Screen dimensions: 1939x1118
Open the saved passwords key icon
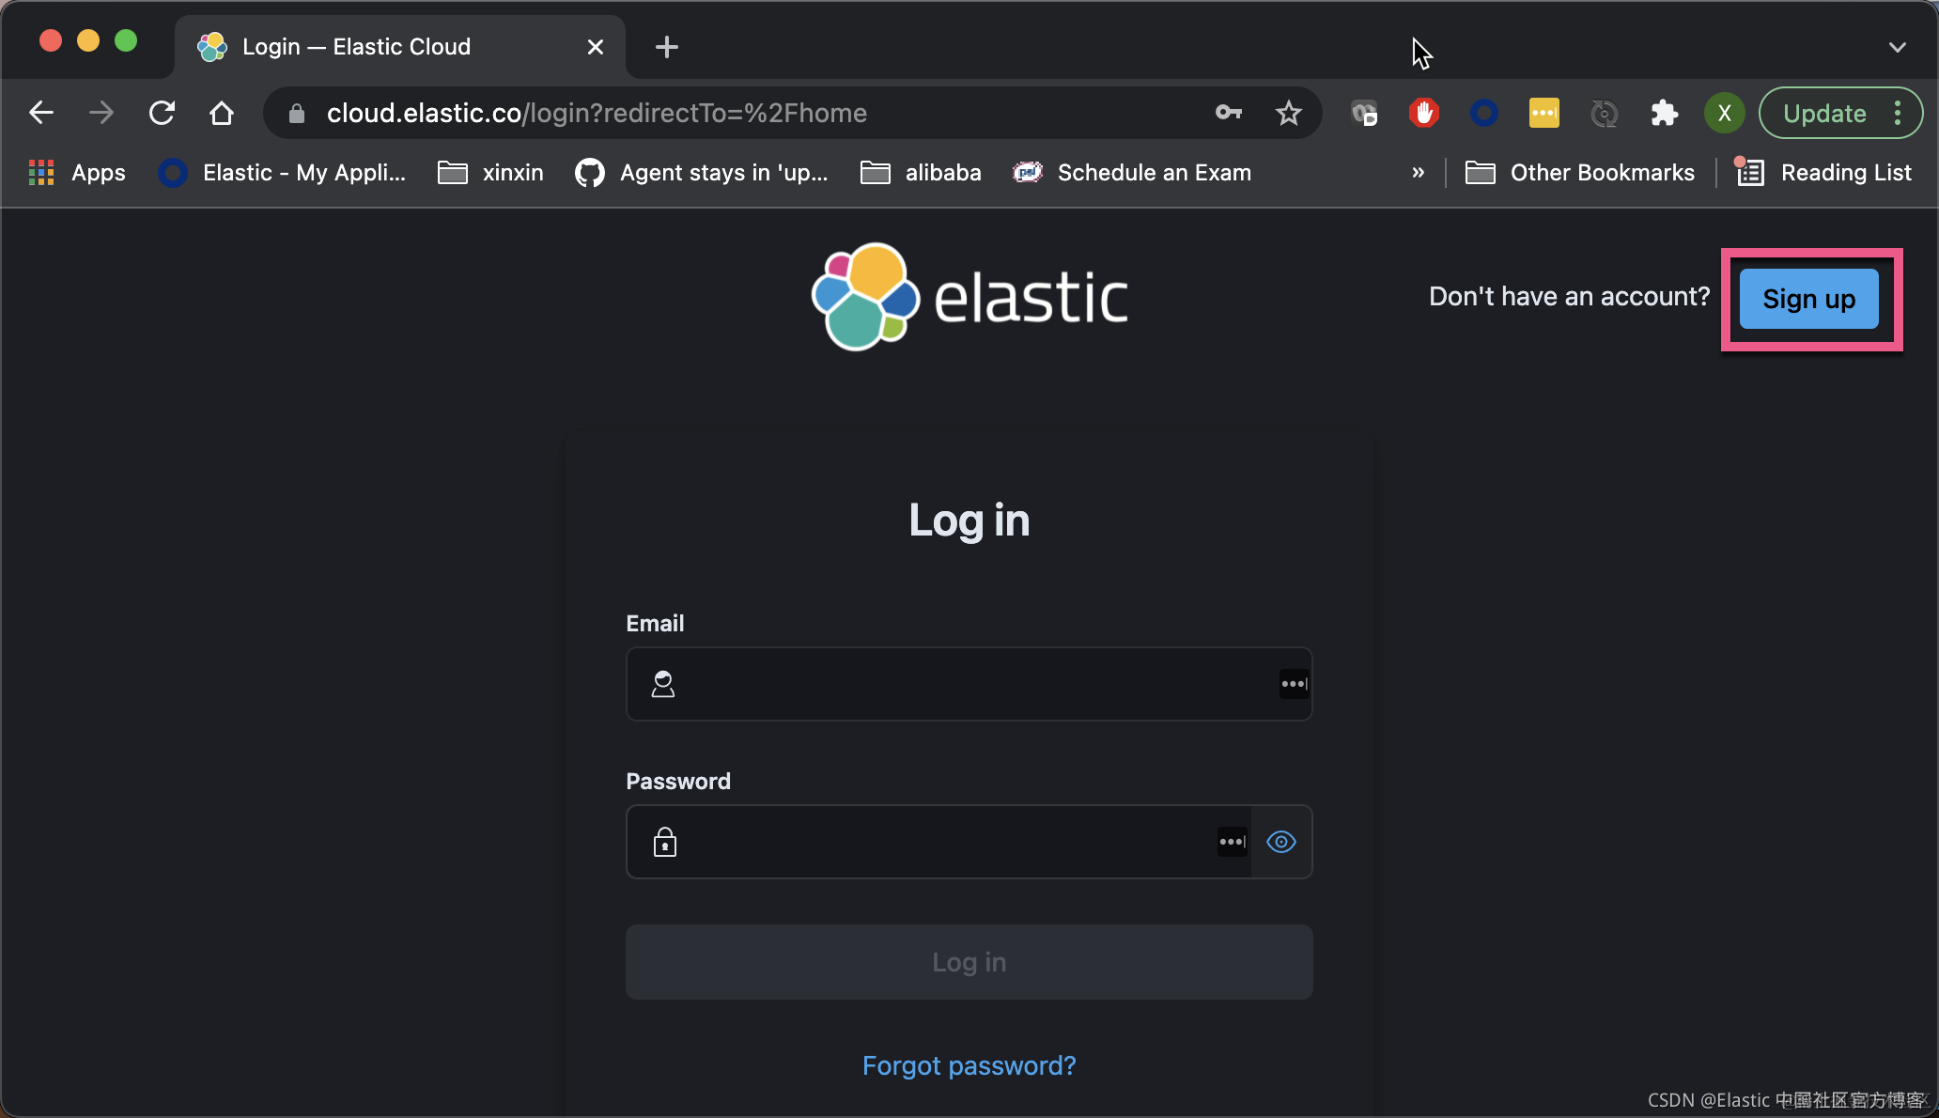[1228, 114]
